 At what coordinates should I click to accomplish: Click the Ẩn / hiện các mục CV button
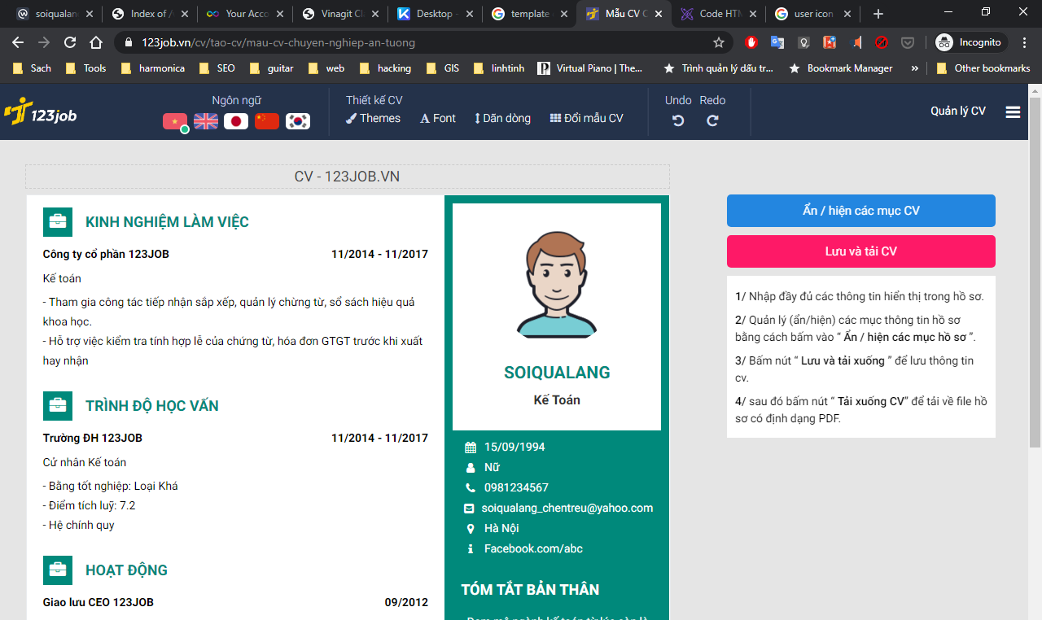[x=860, y=211]
